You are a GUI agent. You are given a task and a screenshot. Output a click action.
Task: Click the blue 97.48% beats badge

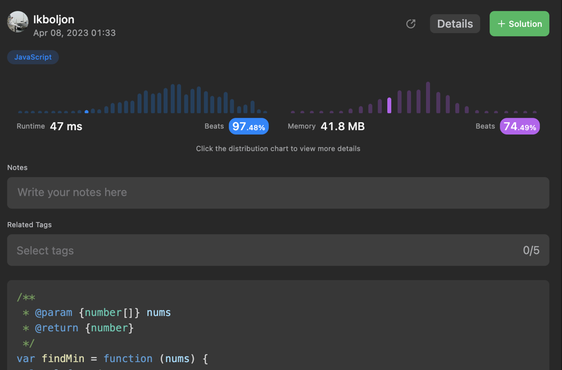(249, 126)
